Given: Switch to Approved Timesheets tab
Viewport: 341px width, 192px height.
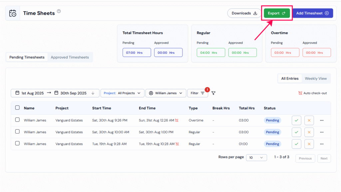Looking at the screenshot, I should pos(70,57).
